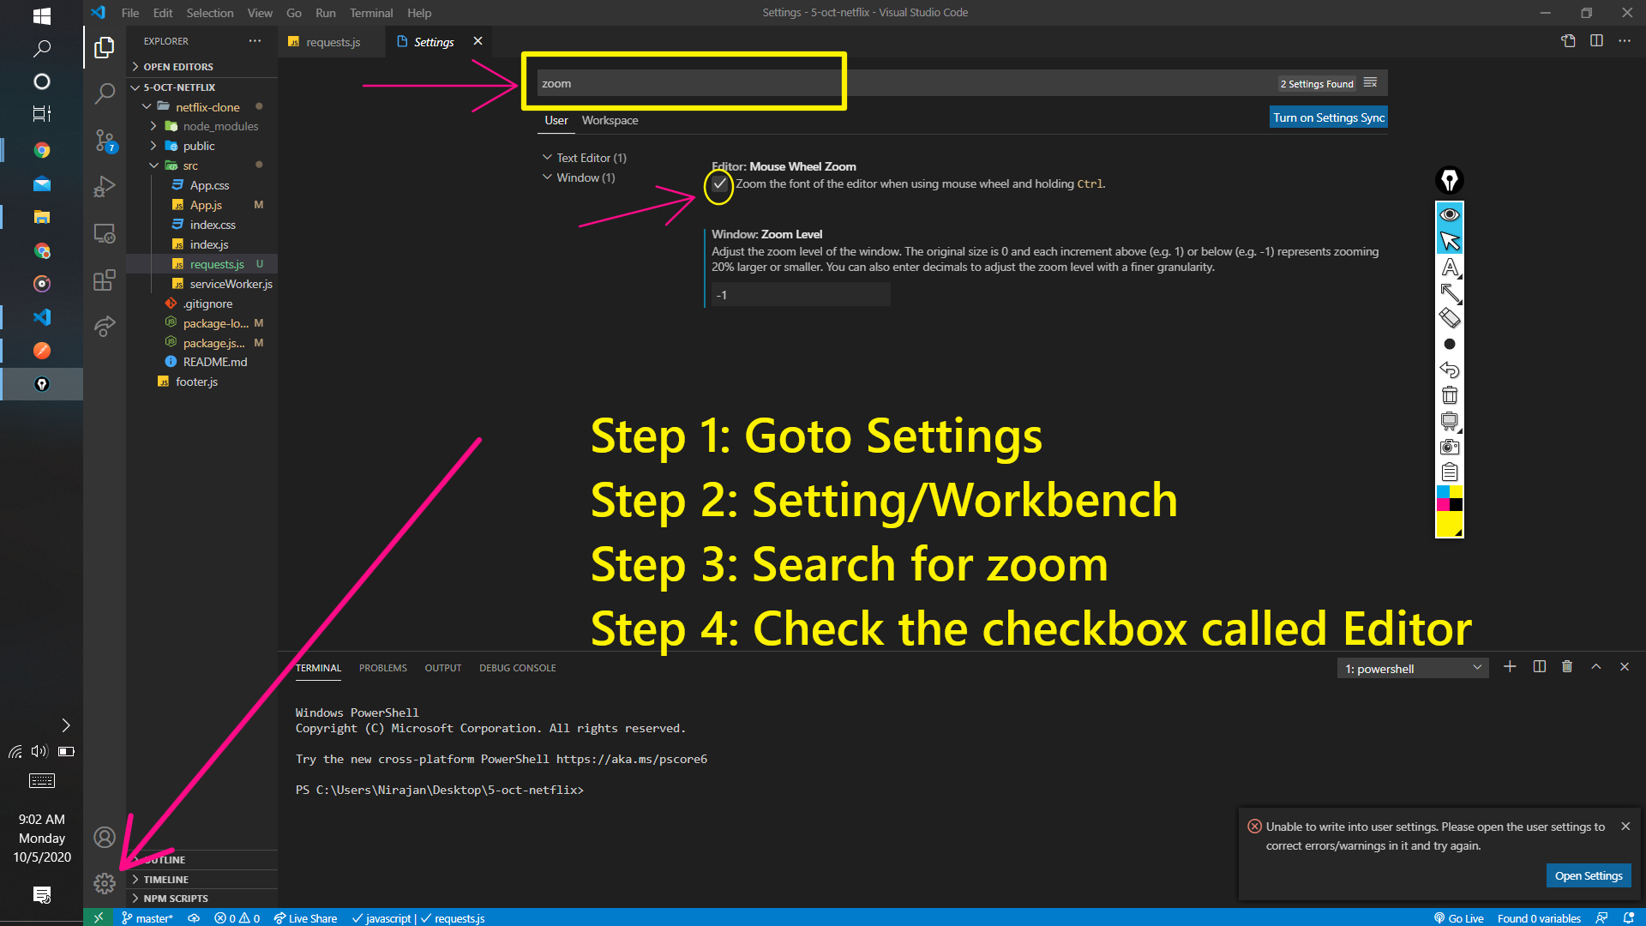Viewport: 1646px width, 926px height.
Task: Click the Go Live icon in status bar
Action: (x=1459, y=917)
